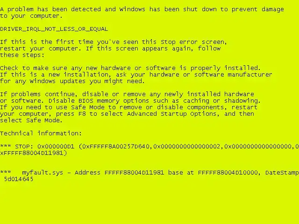Click the wrapped value xFFFFF88004D11981)
This screenshot has width=299, height=224.
(x=34, y=153)
